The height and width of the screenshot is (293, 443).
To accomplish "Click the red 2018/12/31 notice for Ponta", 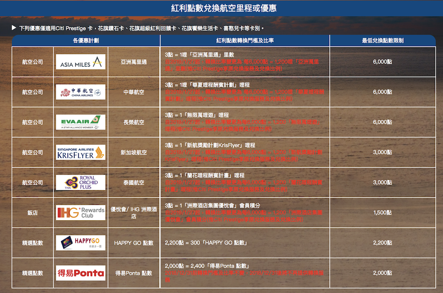I will pos(244,276).
